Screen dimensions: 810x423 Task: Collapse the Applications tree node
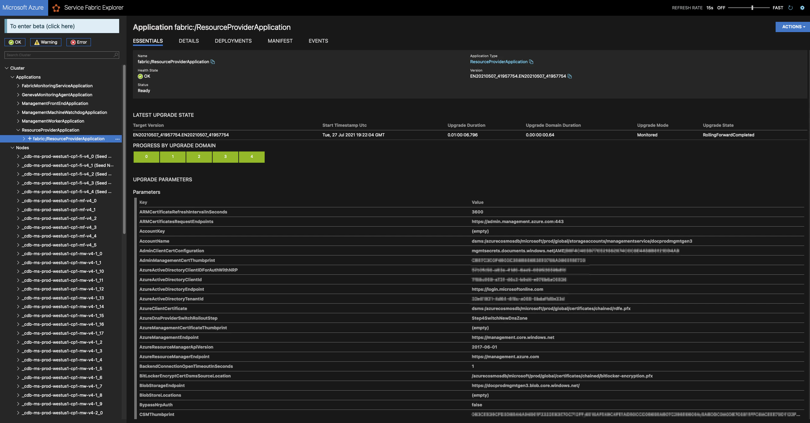(13, 77)
